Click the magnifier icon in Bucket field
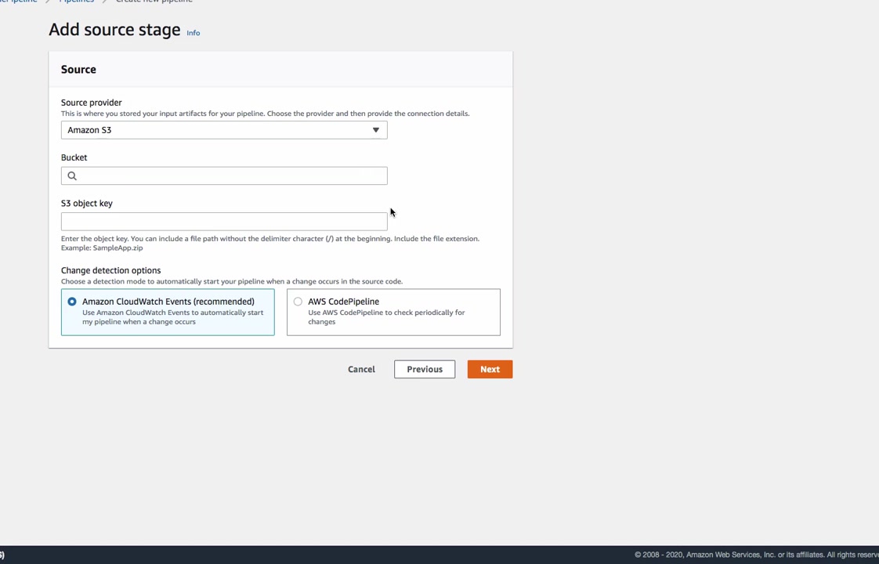 point(72,176)
